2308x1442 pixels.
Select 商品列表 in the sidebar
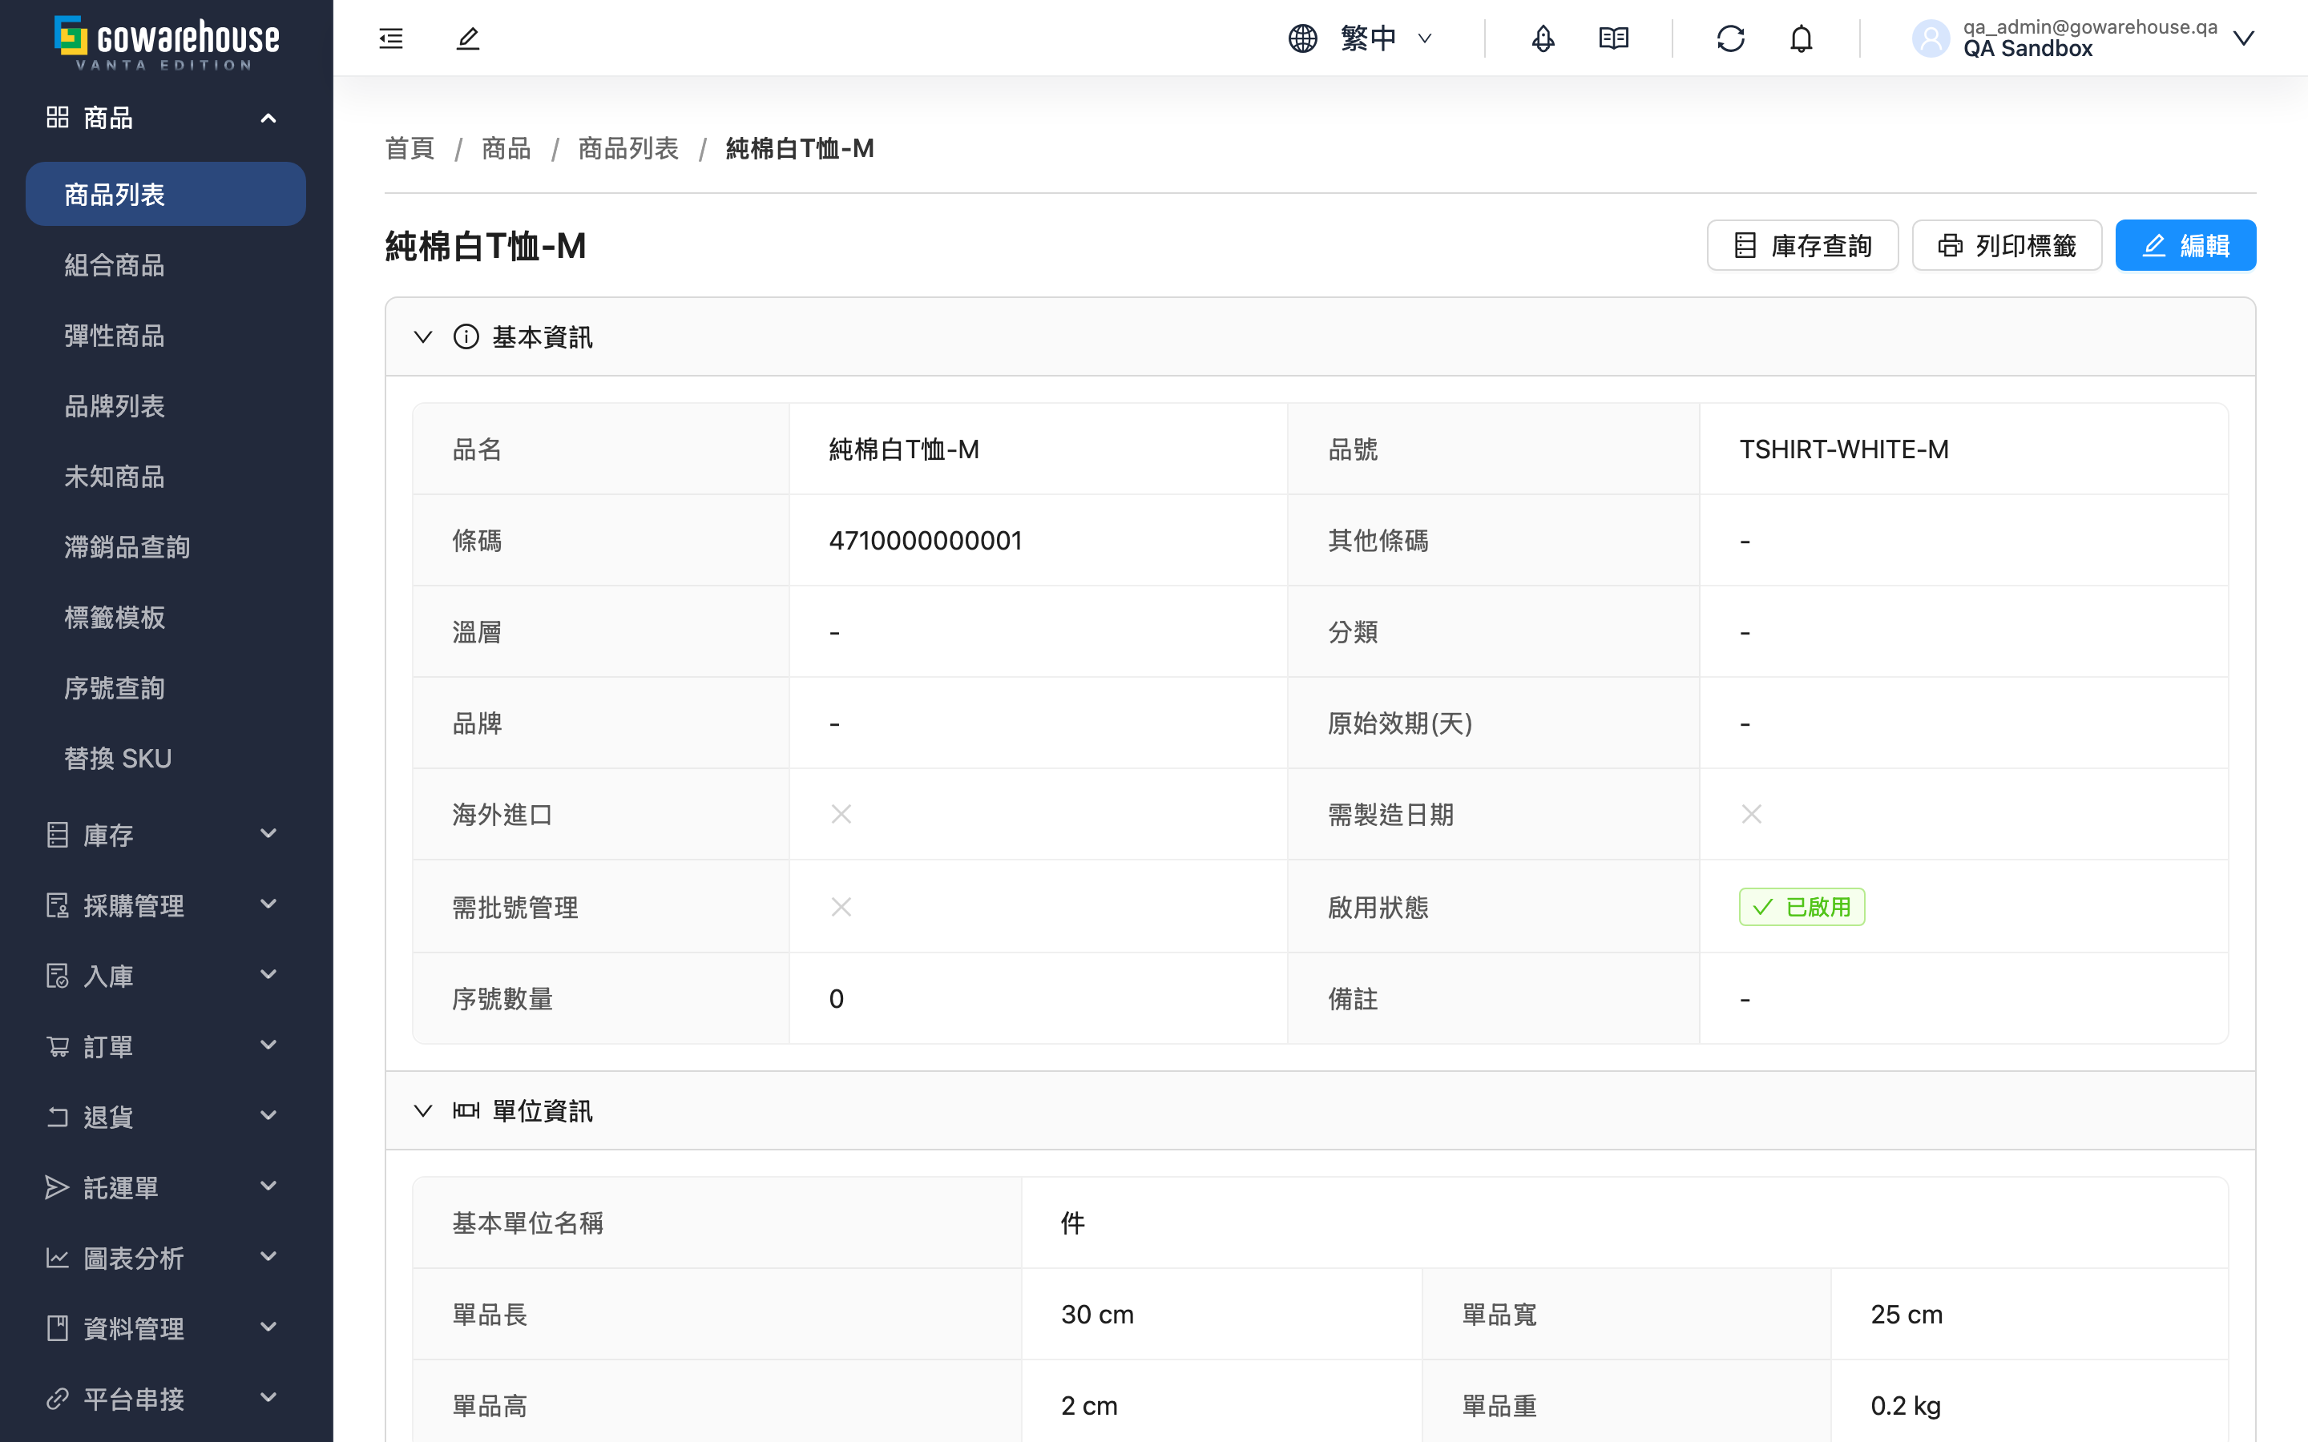coord(166,195)
